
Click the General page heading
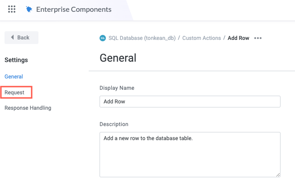[x=118, y=58]
